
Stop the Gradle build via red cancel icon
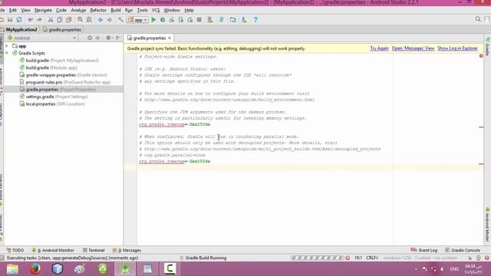coord(348,258)
